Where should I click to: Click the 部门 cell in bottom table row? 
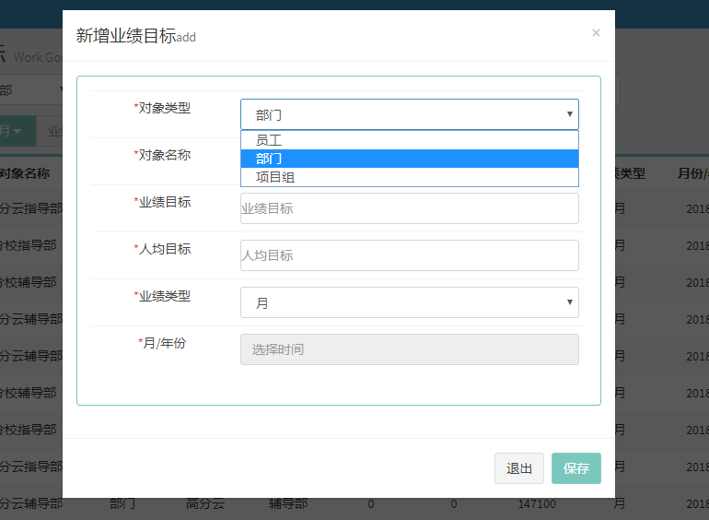pyautogui.click(x=122, y=504)
